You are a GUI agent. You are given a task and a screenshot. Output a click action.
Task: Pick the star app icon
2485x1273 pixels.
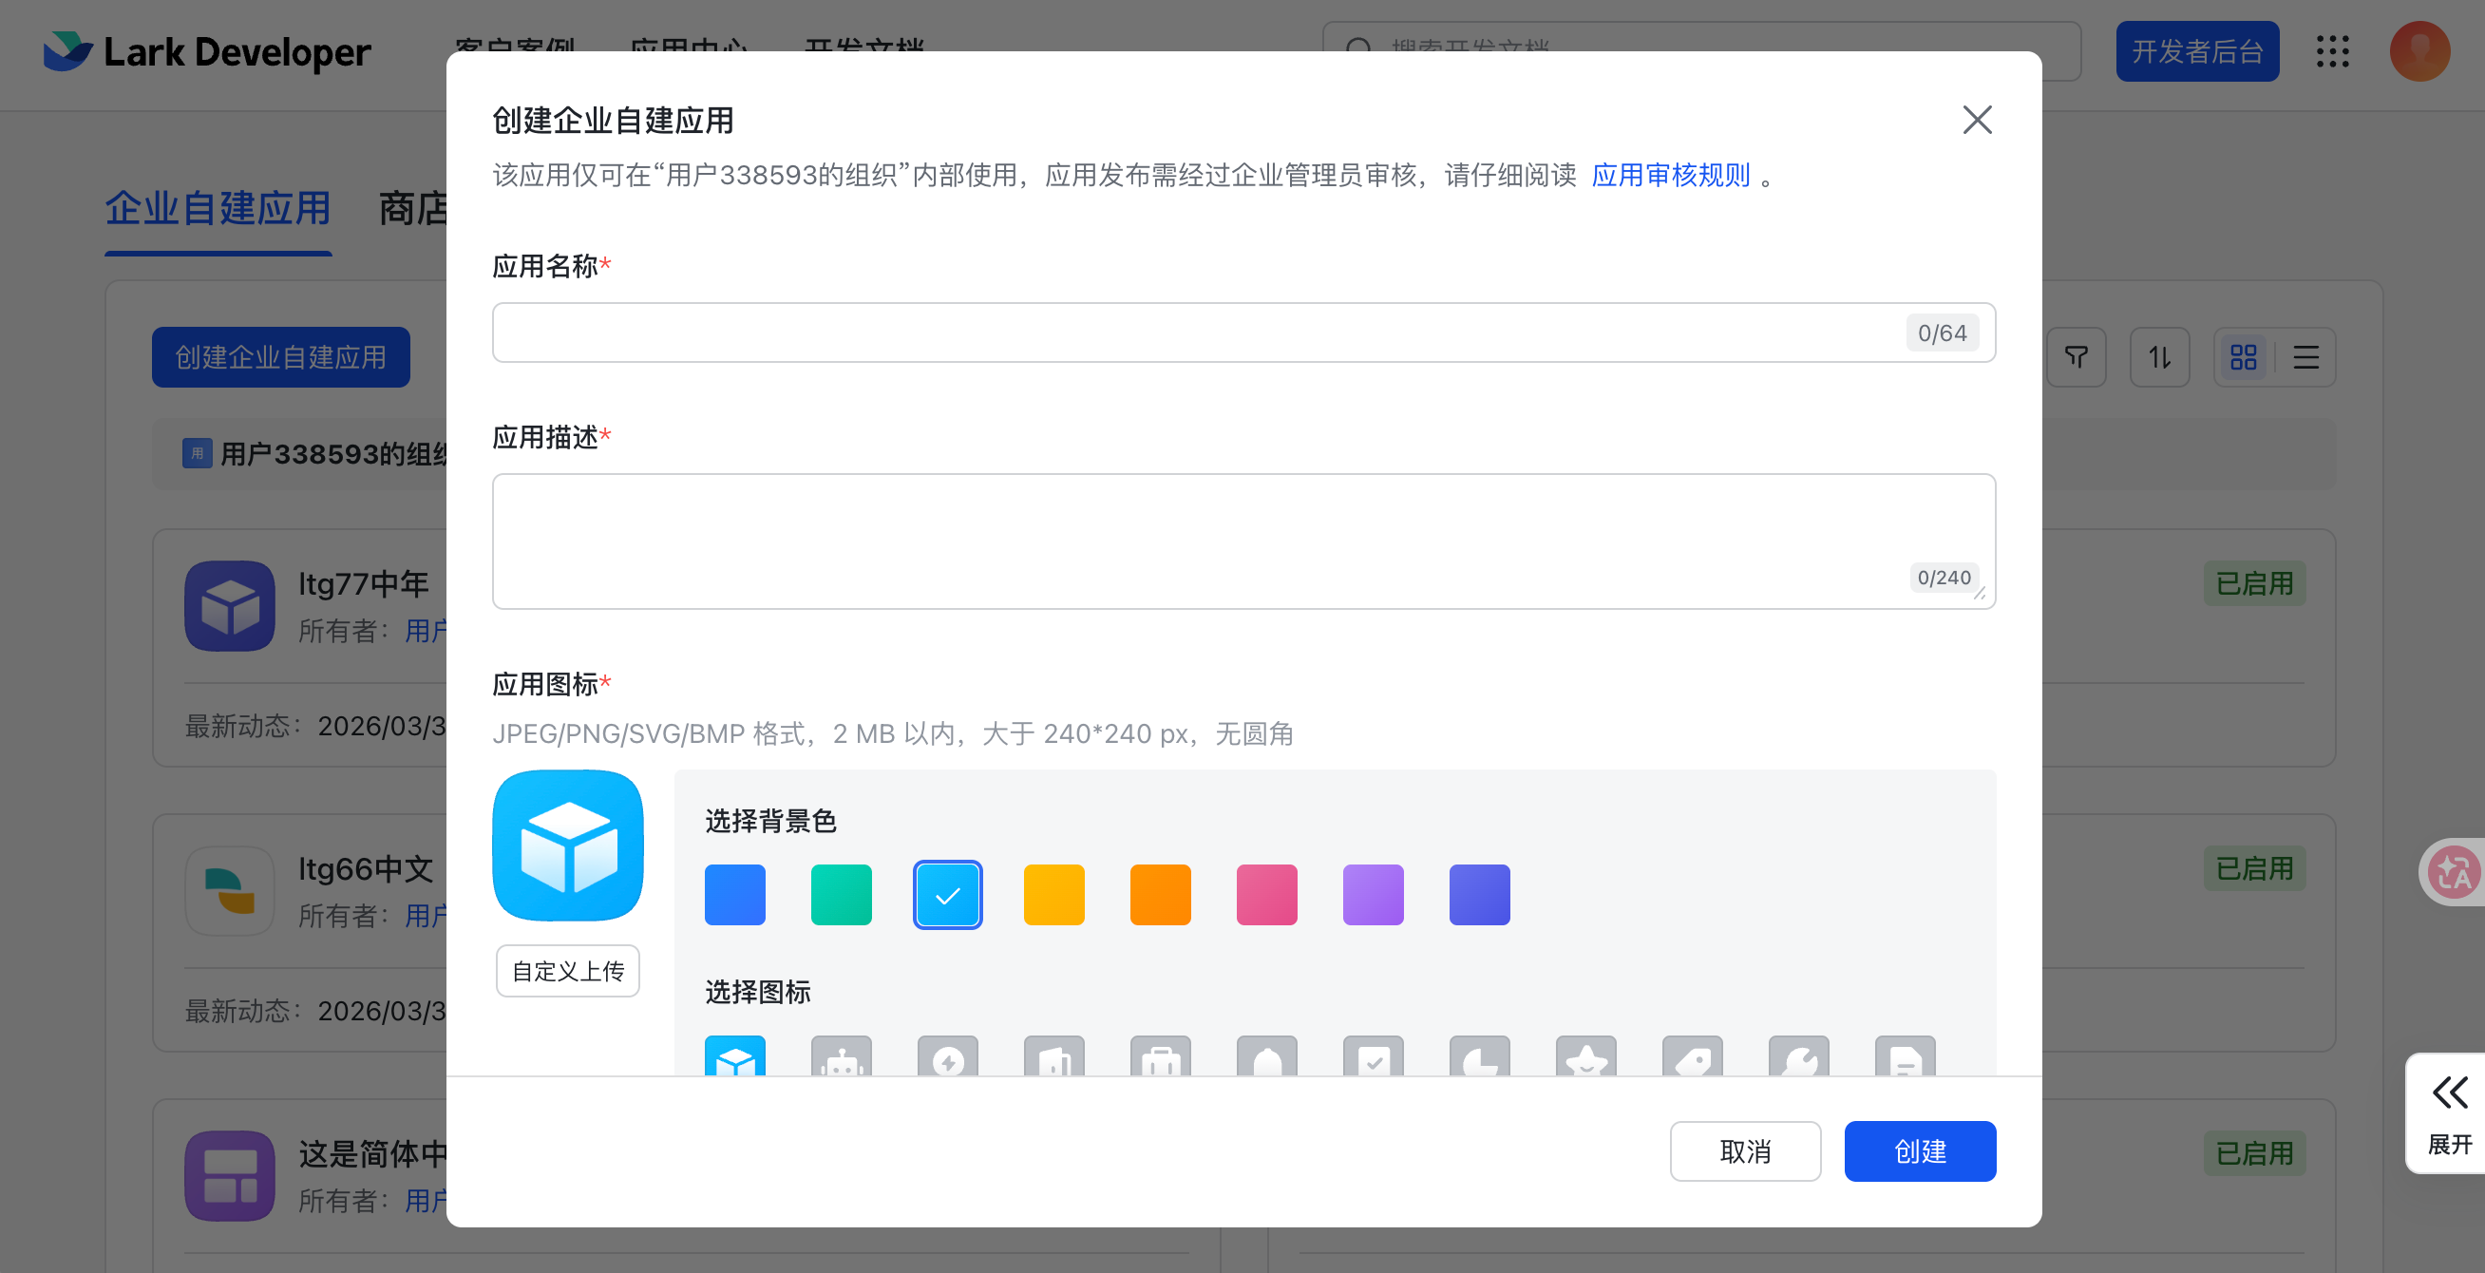click(x=1586, y=1058)
